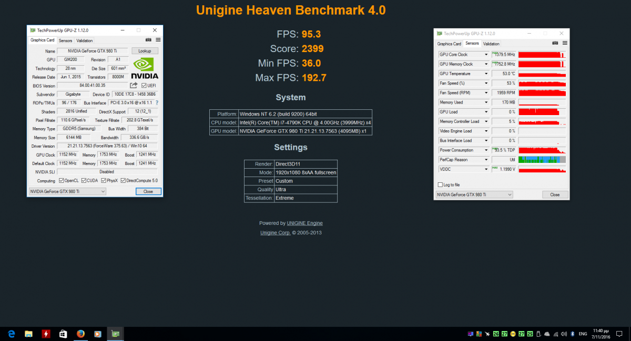Expand the Fan Speed (RPM) sensor dropdown
This screenshot has width=631, height=341.
tap(486, 93)
